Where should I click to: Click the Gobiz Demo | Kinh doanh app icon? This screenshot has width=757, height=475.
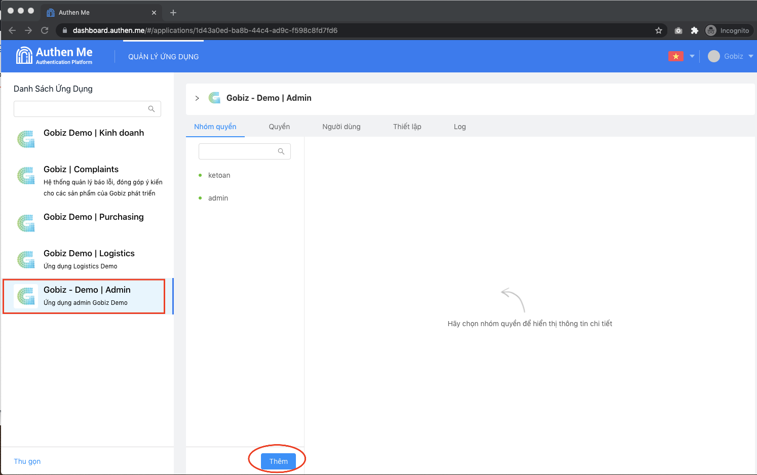click(26, 139)
